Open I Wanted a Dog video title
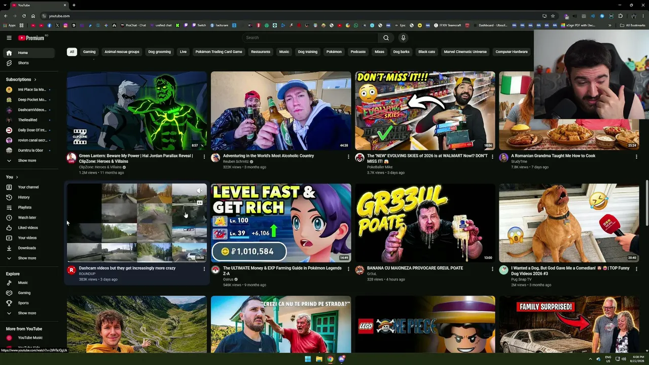649x365 pixels. point(570,271)
